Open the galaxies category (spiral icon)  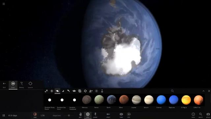[80, 91]
